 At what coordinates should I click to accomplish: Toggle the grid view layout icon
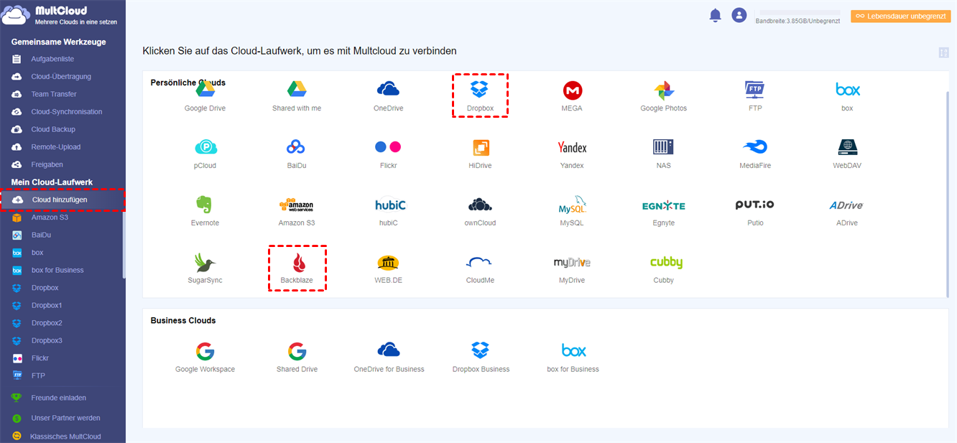[944, 52]
